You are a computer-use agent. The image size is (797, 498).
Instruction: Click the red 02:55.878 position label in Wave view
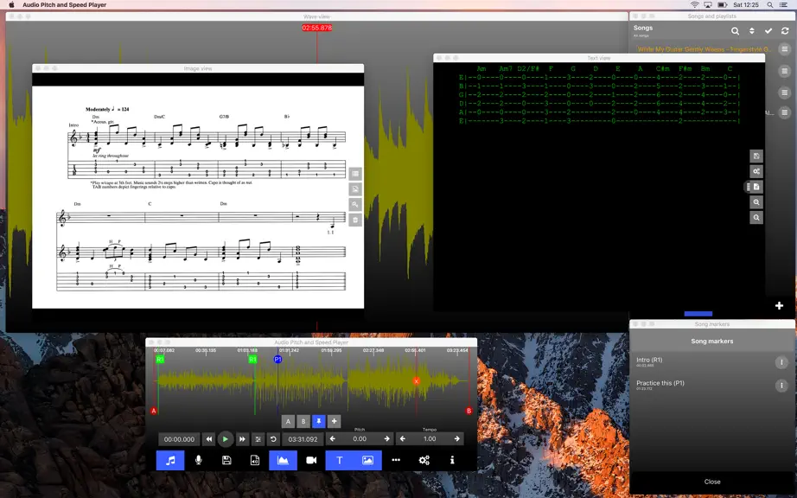coord(316,28)
